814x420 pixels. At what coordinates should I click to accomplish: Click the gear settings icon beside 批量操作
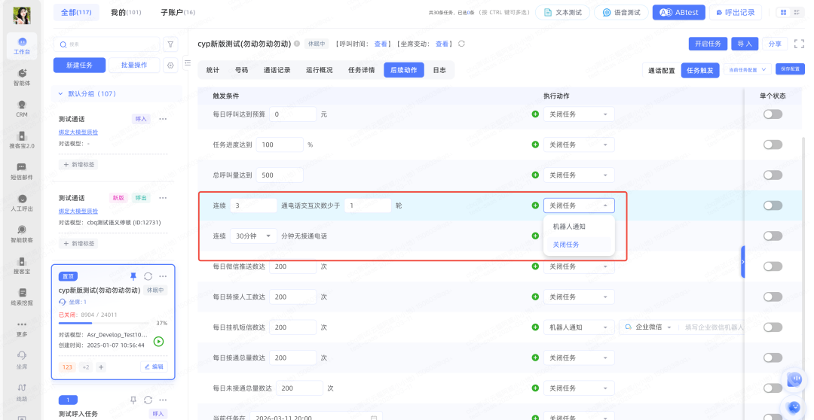pos(170,65)
